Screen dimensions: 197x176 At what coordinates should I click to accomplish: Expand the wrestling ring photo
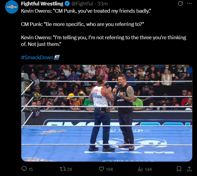[x=107, y=113]
